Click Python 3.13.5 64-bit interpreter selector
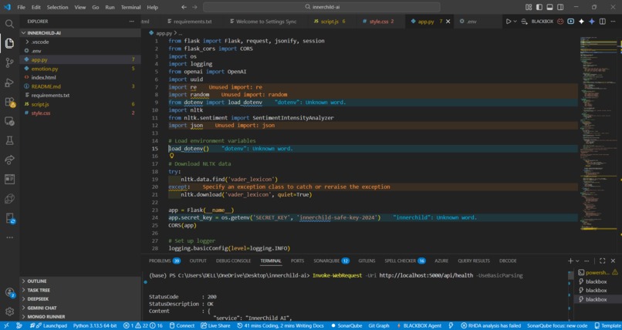This screenshot has width=622, height=330. pyautogui.click(x=94, y=325)
